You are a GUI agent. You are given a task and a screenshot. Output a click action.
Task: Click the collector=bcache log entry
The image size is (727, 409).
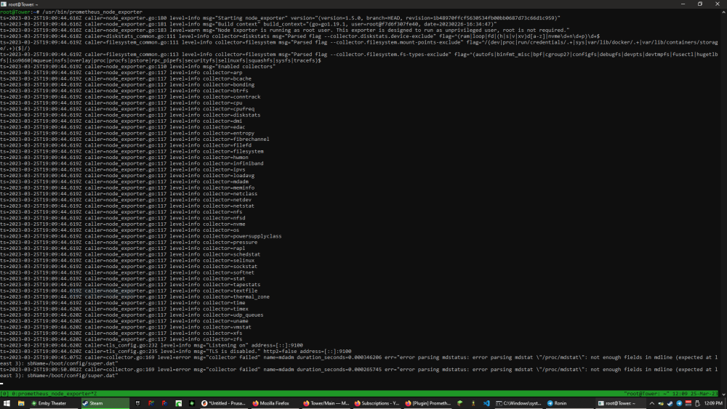126,78
